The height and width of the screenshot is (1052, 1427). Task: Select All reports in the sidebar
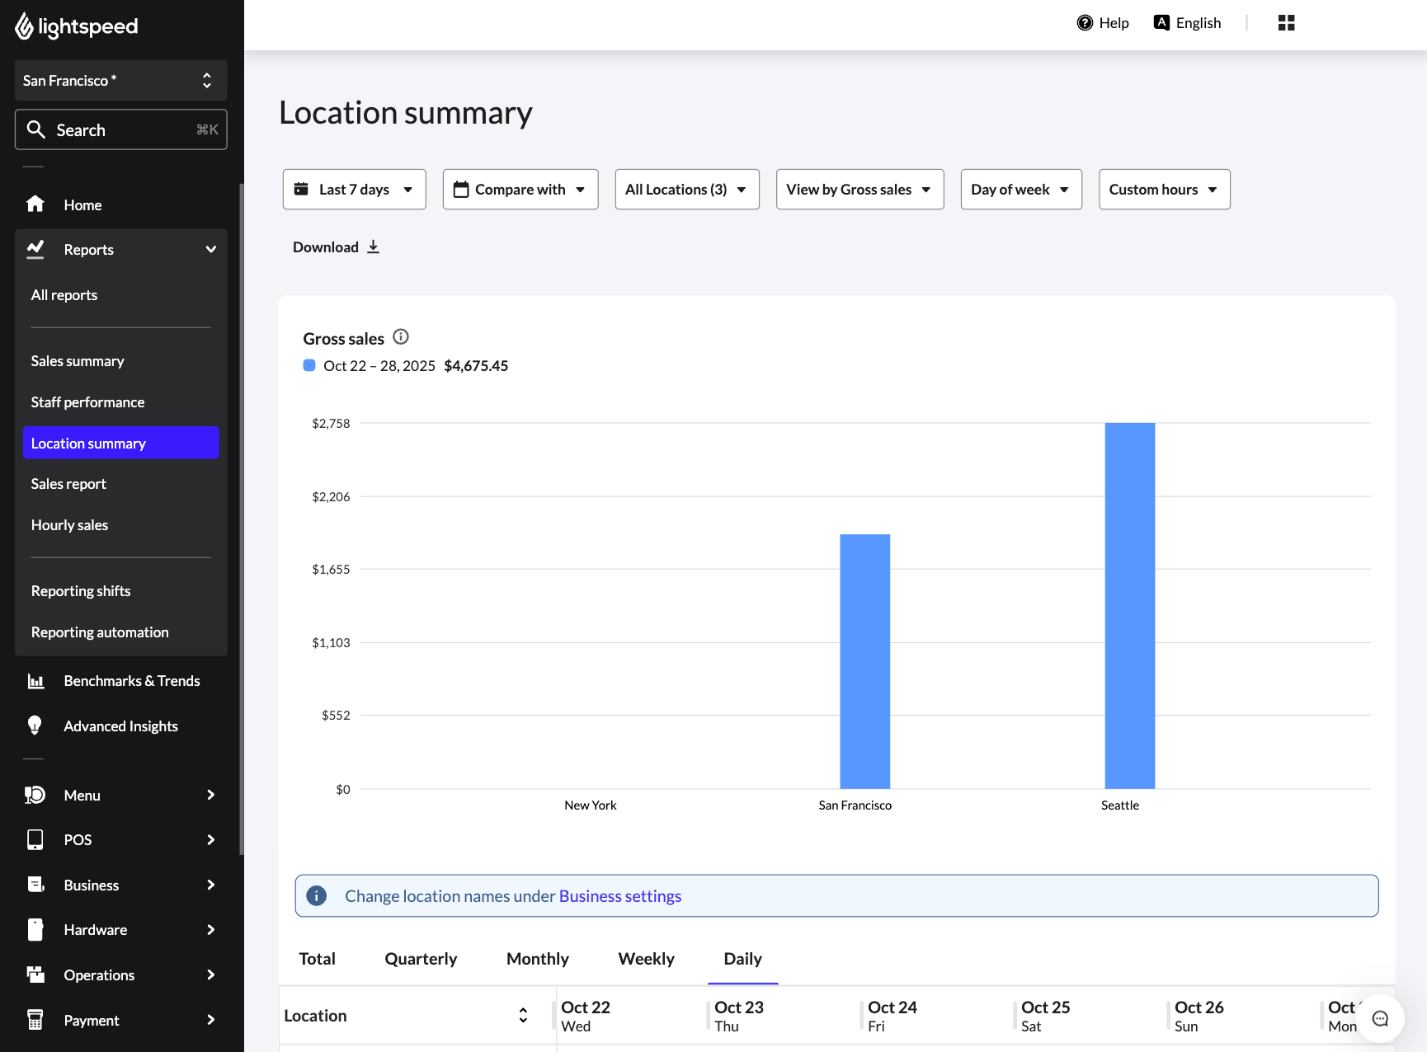pos(64,294)
